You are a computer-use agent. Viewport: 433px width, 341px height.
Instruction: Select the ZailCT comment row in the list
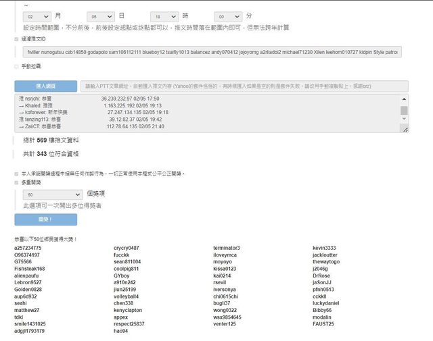101,126
